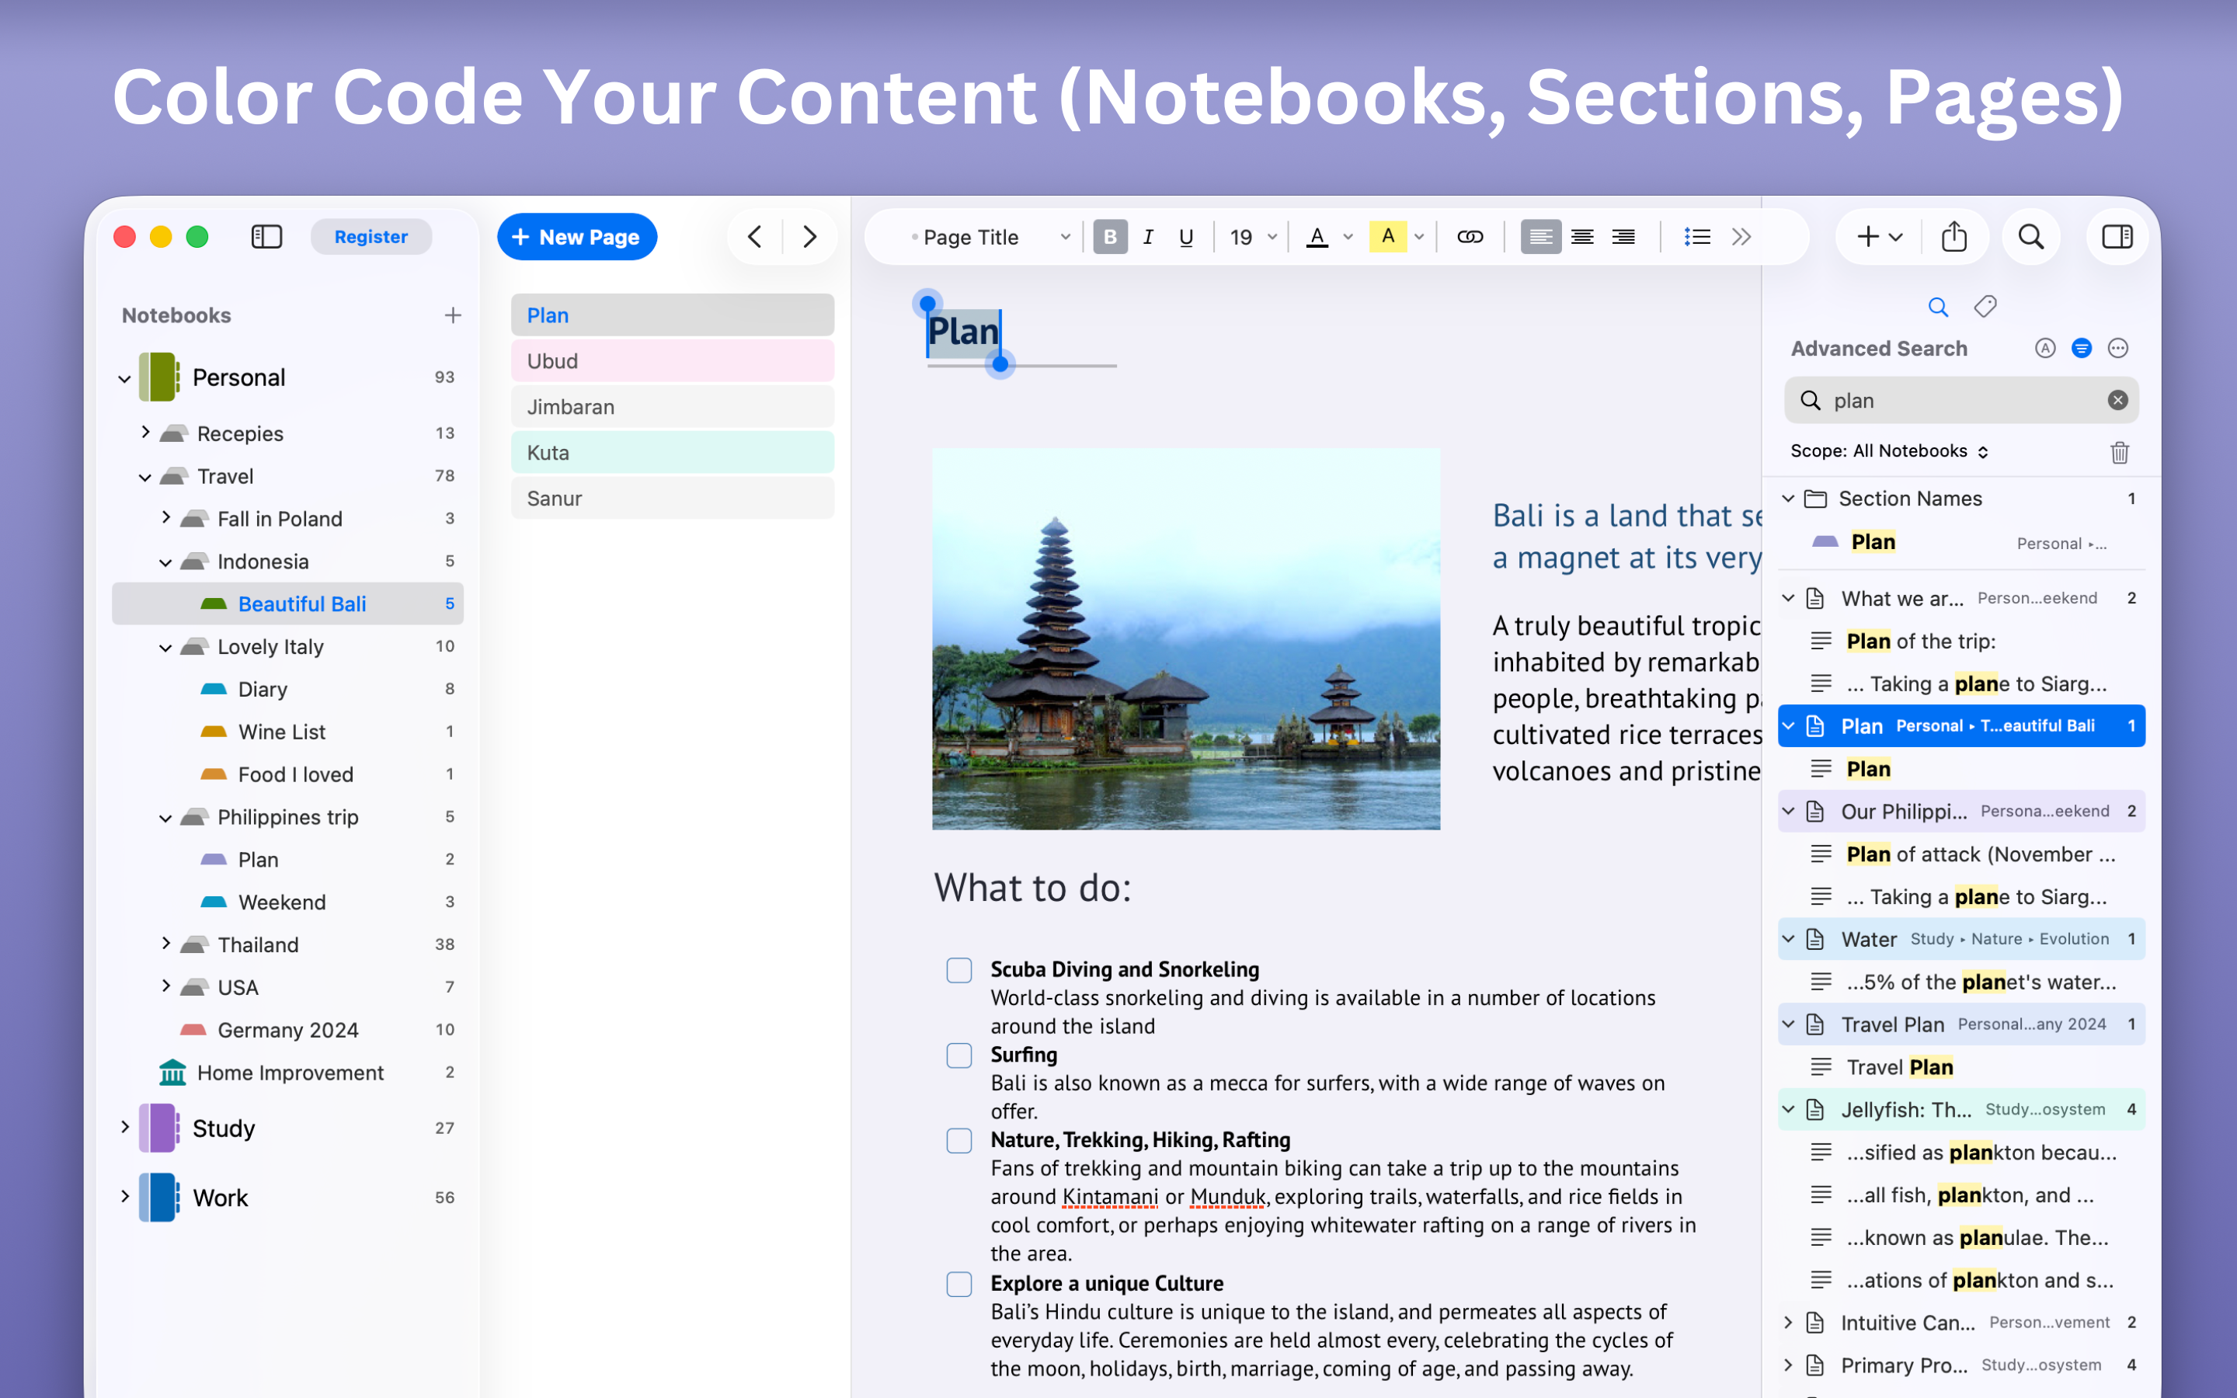Align text center
Screen dimensions: 2237x1398
1581,237
